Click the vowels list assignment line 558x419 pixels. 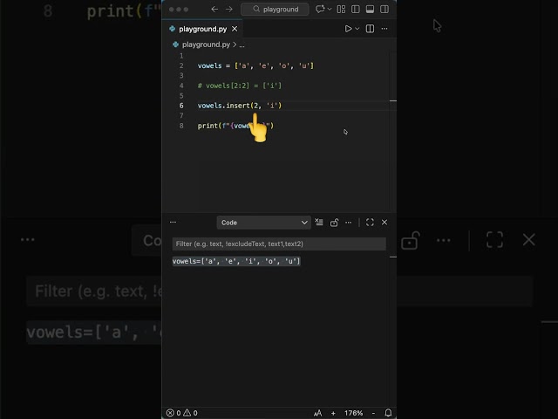255,65
